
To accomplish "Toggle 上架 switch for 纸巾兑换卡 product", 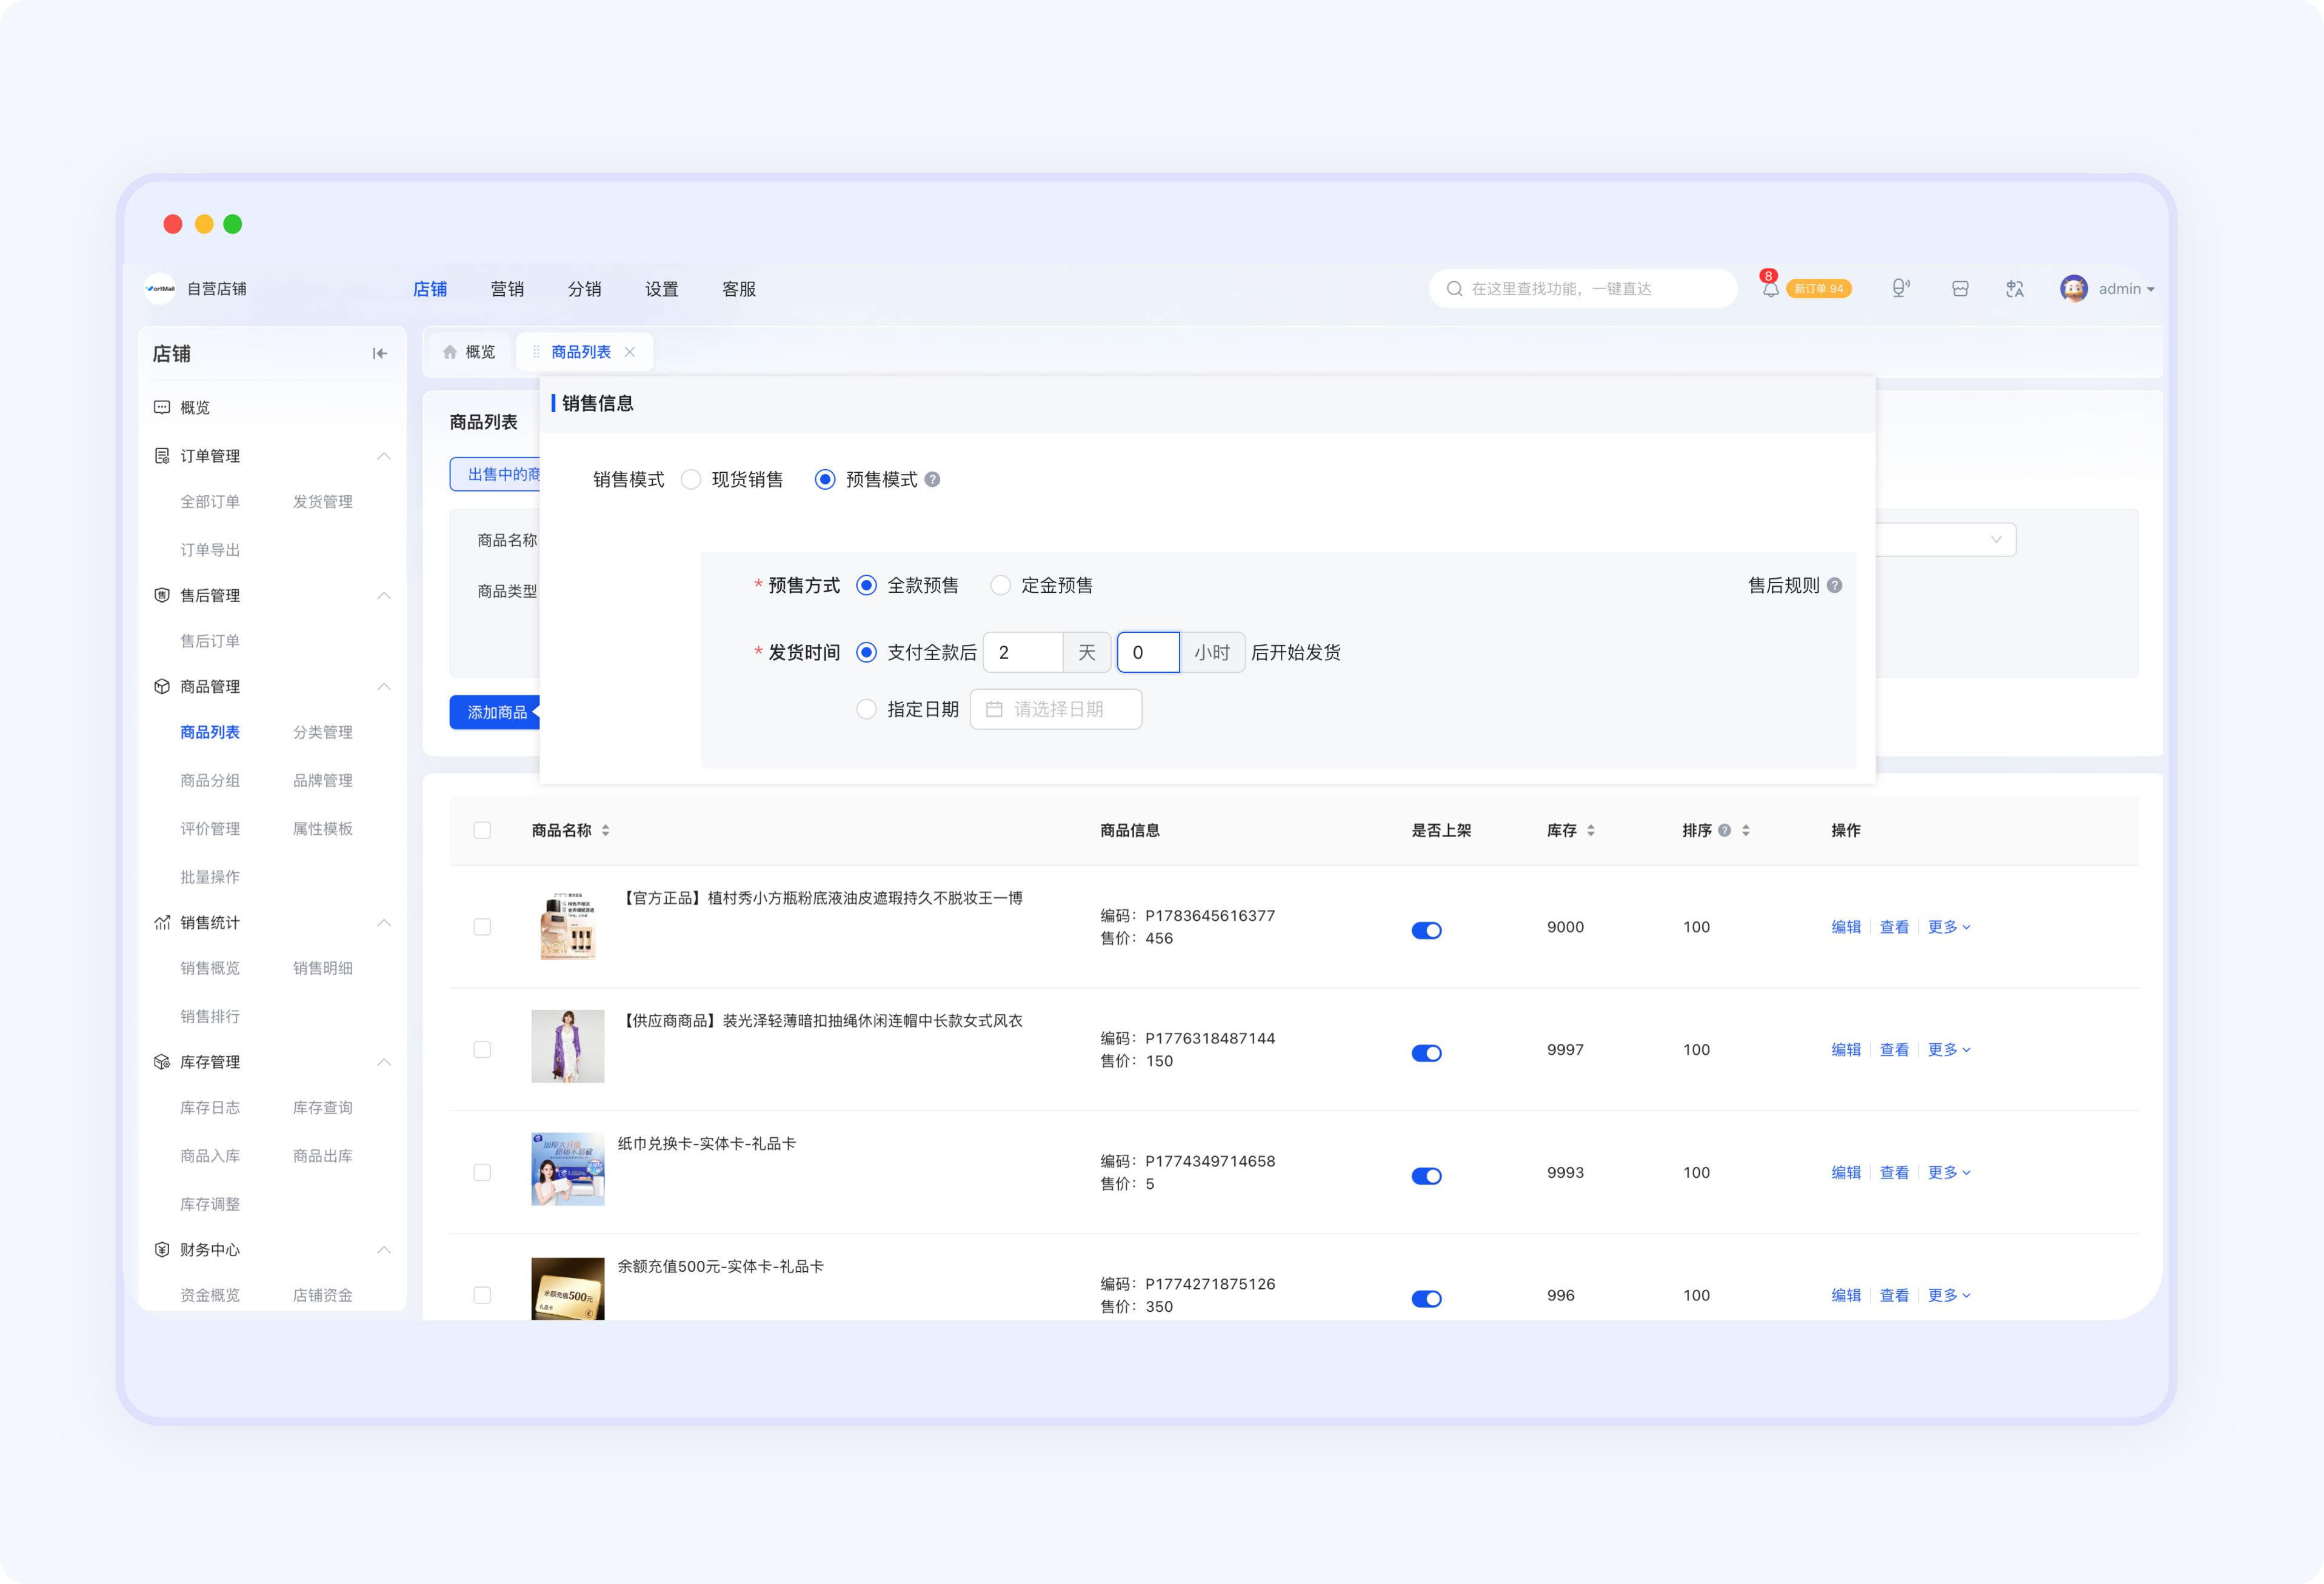I will [x=1426, y=1176].
